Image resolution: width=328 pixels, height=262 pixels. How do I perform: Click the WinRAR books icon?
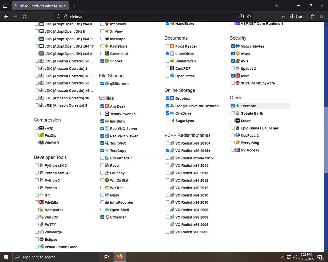[42, 143]
